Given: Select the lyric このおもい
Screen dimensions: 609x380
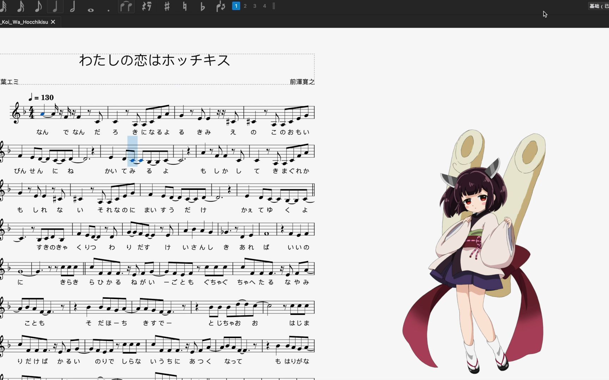Looking at the screenshot, I should [290, 132].
